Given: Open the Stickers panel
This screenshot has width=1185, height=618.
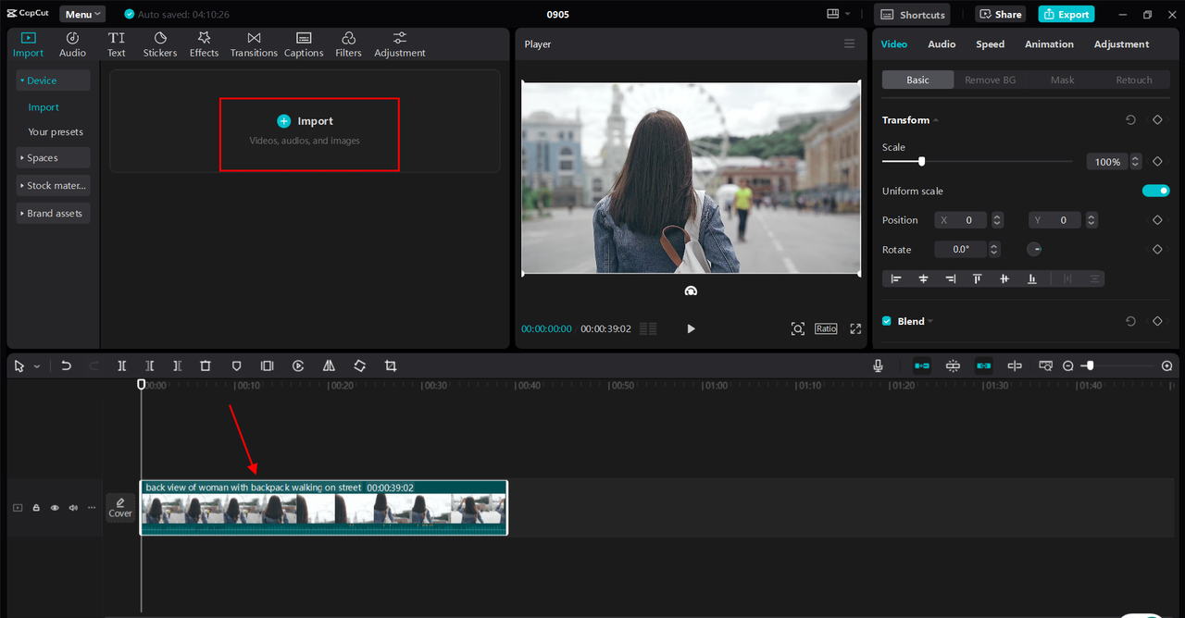Looking at the screenshot, I should 160,43.
